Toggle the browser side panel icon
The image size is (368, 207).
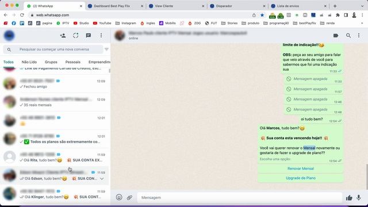pos(346,15)
